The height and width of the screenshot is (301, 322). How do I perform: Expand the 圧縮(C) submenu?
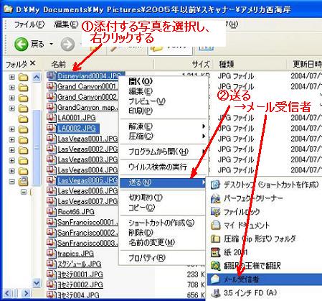click(164, 136)
